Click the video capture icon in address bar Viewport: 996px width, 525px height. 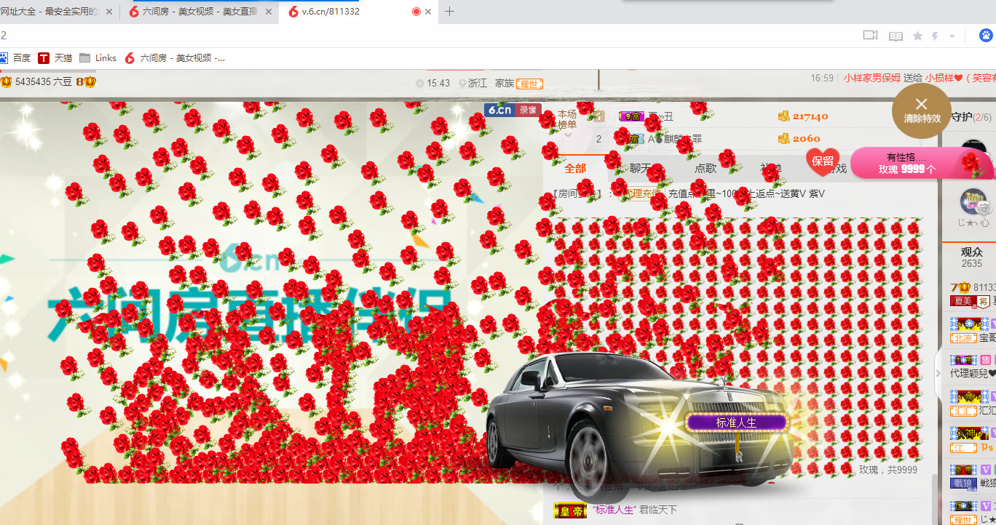point(870,36)
